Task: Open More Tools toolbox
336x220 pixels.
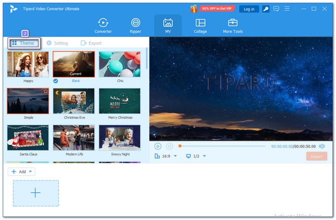Action: tap(233, 25)
